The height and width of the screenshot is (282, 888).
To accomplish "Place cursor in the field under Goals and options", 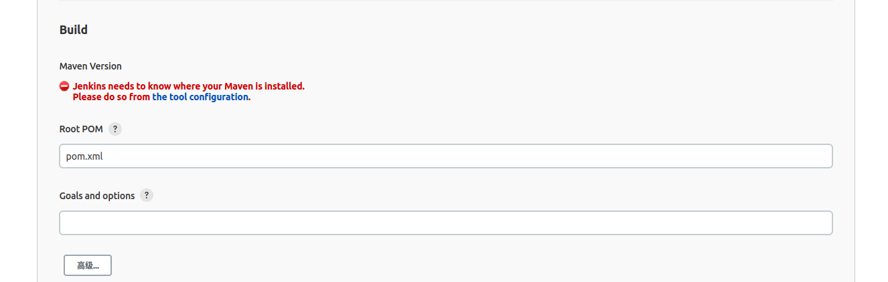I will (x=445, y=223).
